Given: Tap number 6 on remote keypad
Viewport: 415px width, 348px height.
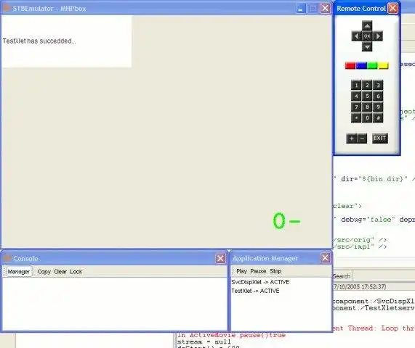Looking at the screenshot, I should click(378, 96).
